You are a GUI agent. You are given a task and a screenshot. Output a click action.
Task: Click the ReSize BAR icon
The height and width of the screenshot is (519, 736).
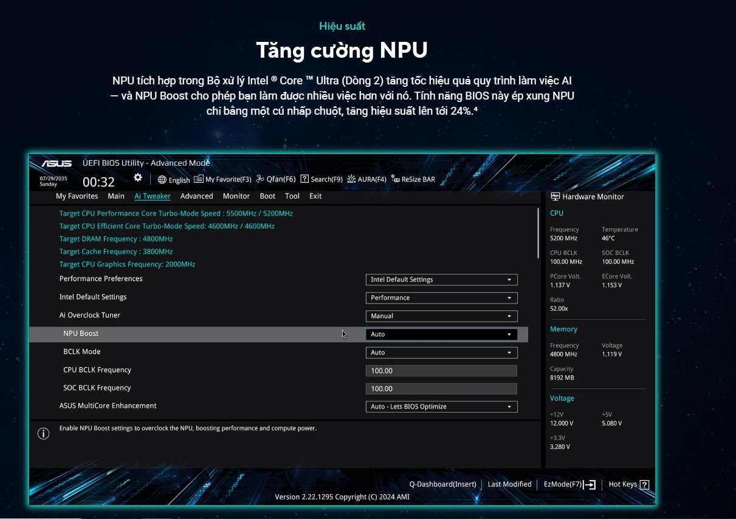(x=396, y=179)
